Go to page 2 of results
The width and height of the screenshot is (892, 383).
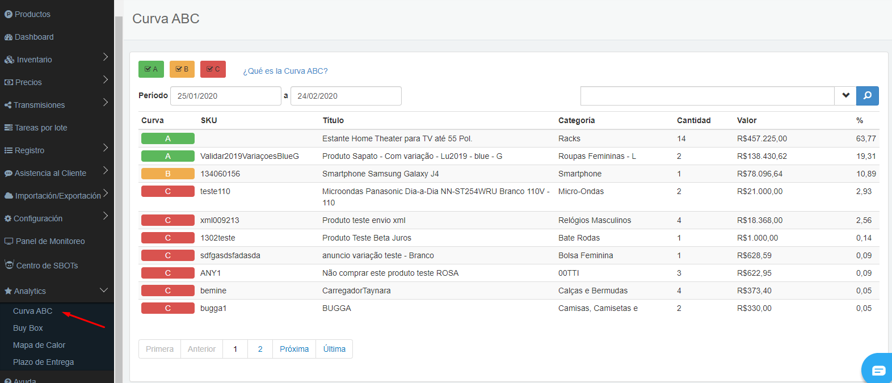click(260, 349)
